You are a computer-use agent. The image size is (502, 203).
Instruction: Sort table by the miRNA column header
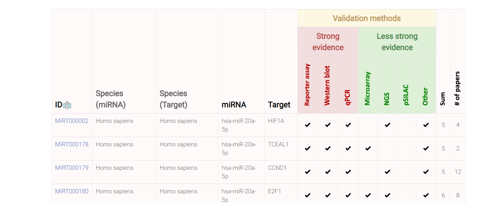[234, 104]
